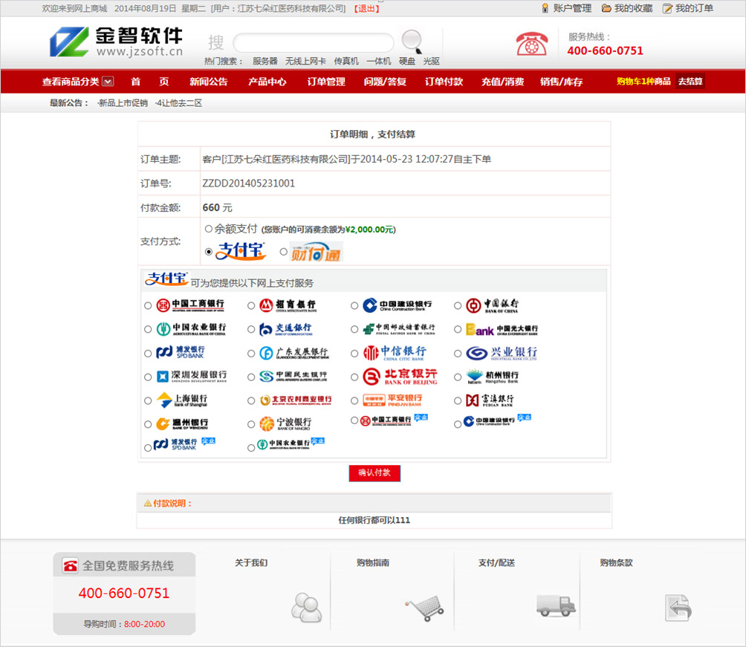Open the 新闻公告 navigation item

pos(208,82)
